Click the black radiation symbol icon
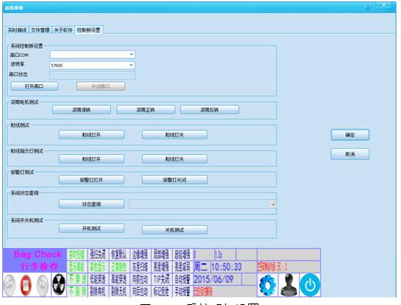The width and height of the screenshot is (401, 305). pyautogui.click(x=59, y=284)
